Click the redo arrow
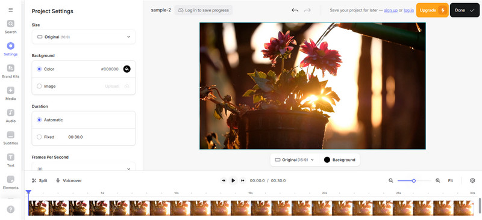The image size is (482, 220). click(x=307, y=10)
